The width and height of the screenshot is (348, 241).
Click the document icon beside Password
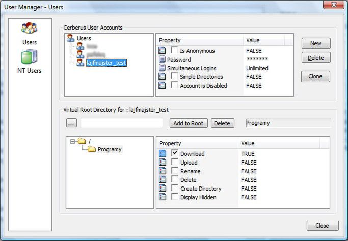[x=162, y=59]
